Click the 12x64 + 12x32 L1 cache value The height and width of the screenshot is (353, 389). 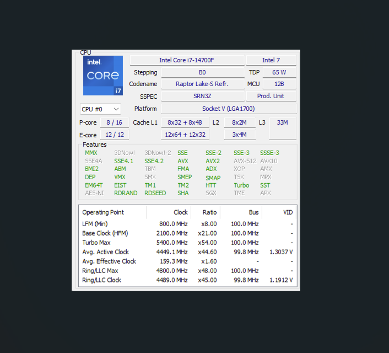tap(185, 135)
